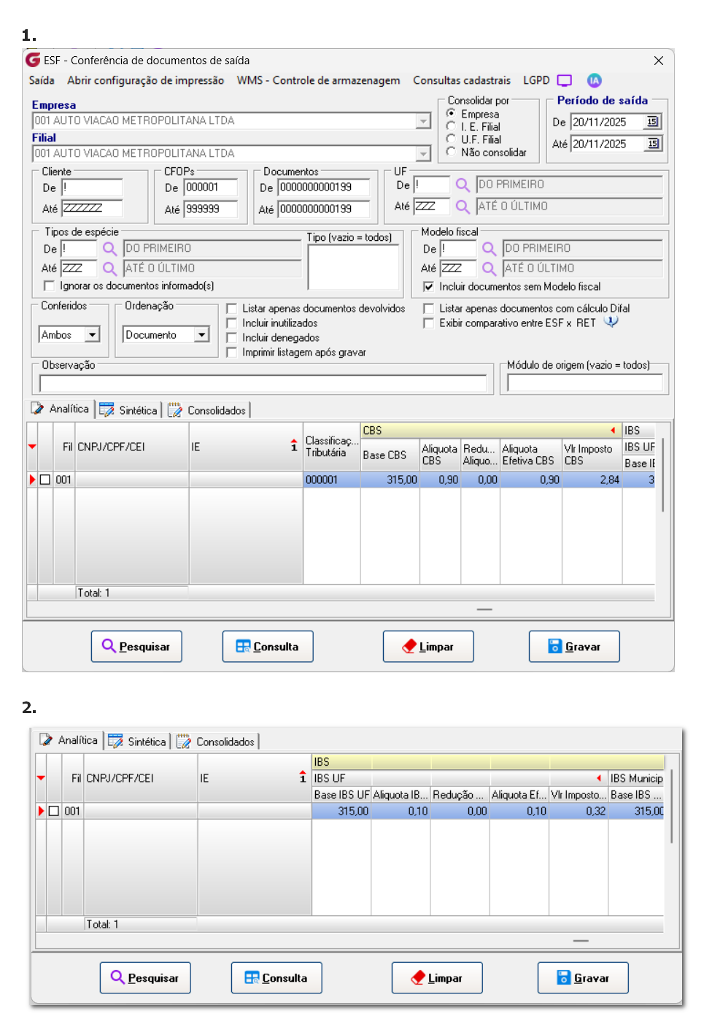Click the ESF application logo in the title bar
Viewport: 712px width, 1035px height.
click(33, 60)
